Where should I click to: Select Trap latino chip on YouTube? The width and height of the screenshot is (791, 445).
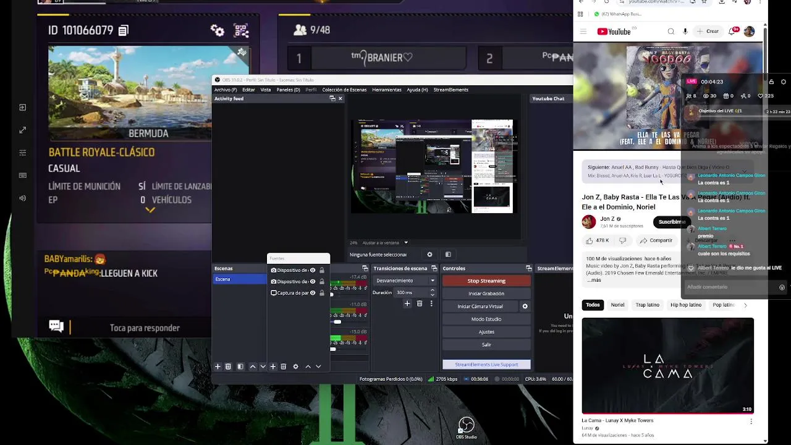coord(648,305)
